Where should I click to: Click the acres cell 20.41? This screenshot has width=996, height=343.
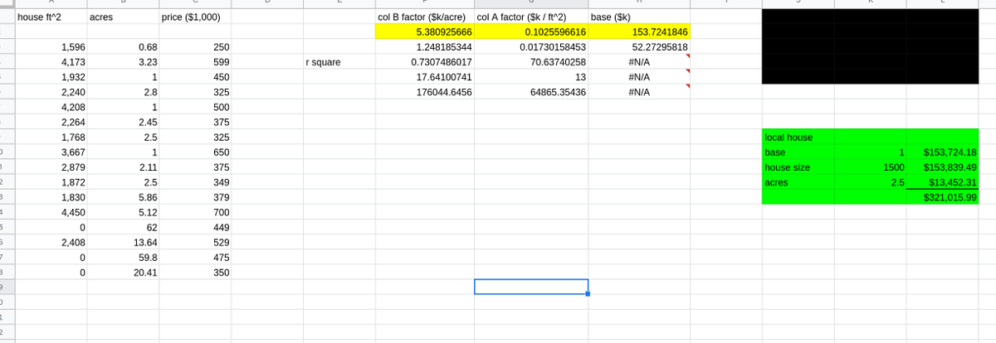[x=123, y=272]
